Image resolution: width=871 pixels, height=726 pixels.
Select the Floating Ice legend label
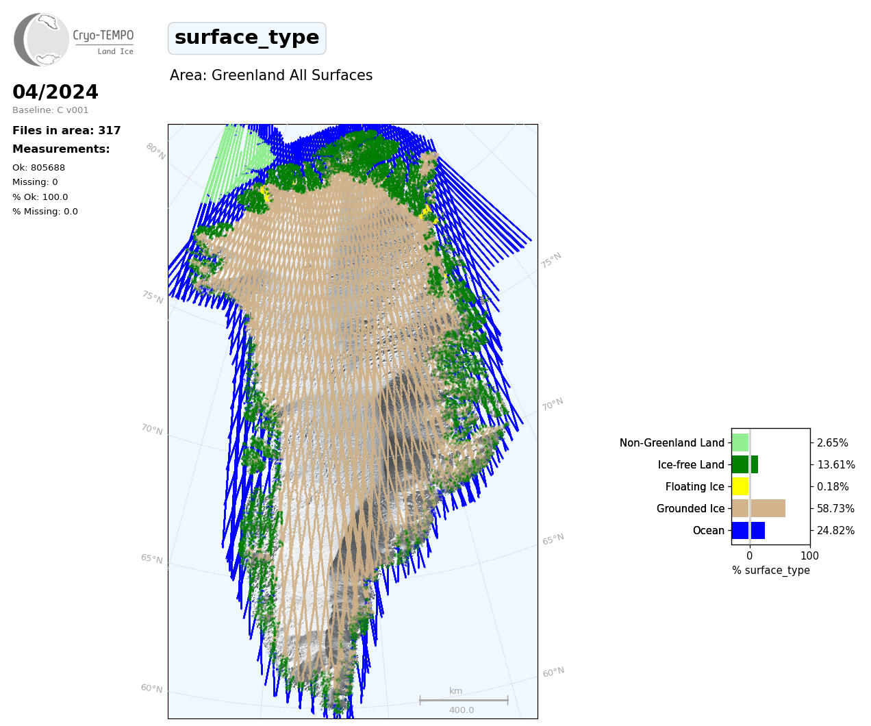pyautogui.click(x=695, y=487)
